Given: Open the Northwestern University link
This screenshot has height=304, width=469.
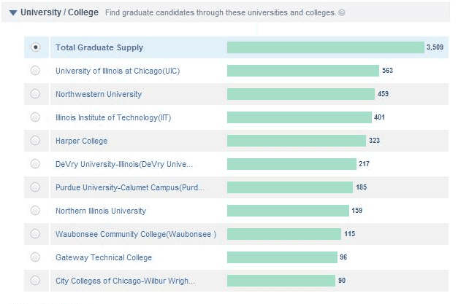Looking at the screenshot, I should (99, 94).
